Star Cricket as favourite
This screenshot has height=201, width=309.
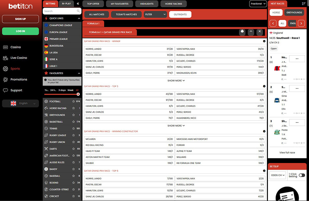point(74,196)
